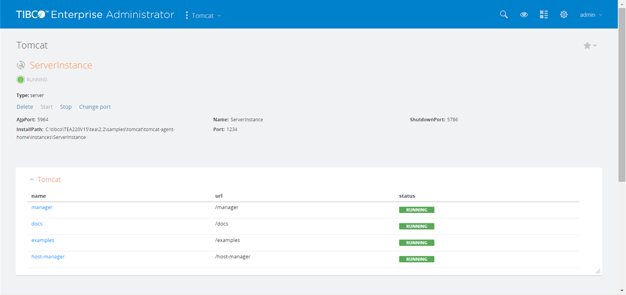Open the host-manager application link
The width and height of the screenshot is (626, 295).
(48, 256)
